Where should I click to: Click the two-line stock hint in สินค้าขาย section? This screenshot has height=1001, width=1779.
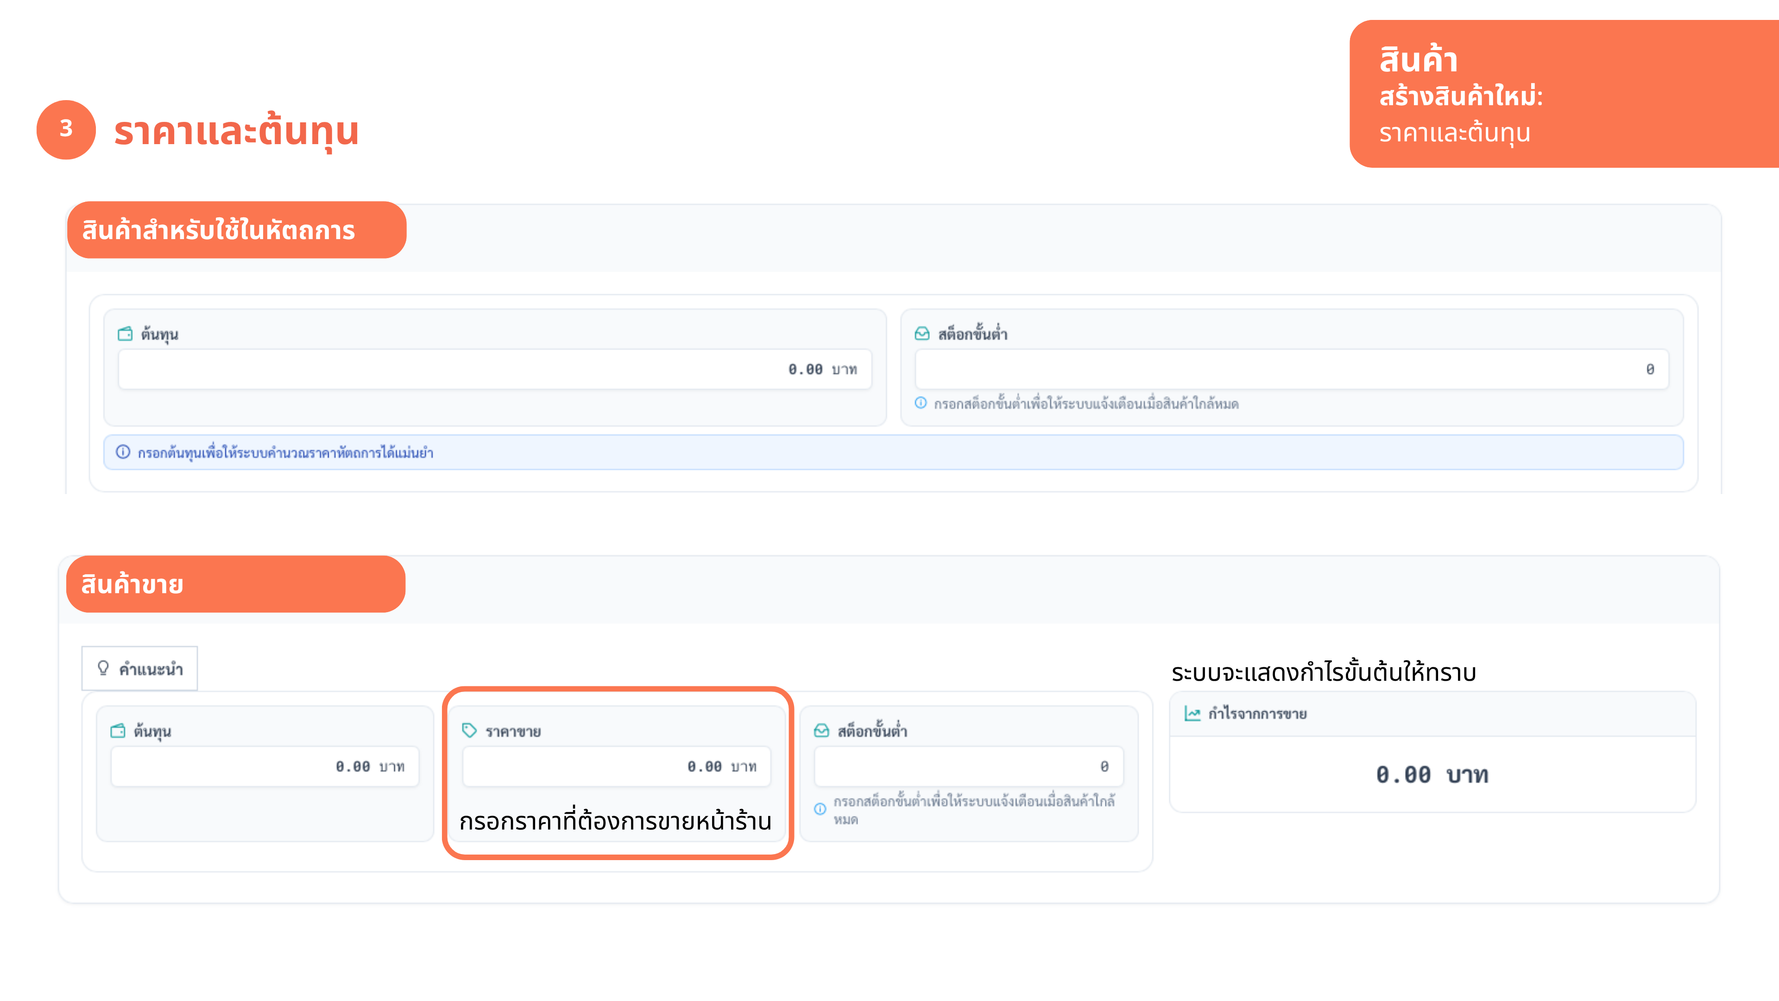(x=974, y=810)
